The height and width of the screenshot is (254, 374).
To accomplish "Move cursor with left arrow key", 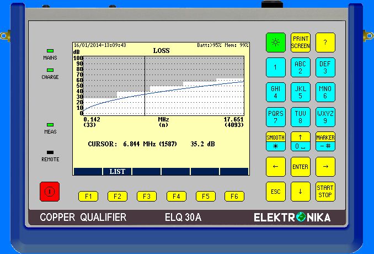I will pos(275,167).
